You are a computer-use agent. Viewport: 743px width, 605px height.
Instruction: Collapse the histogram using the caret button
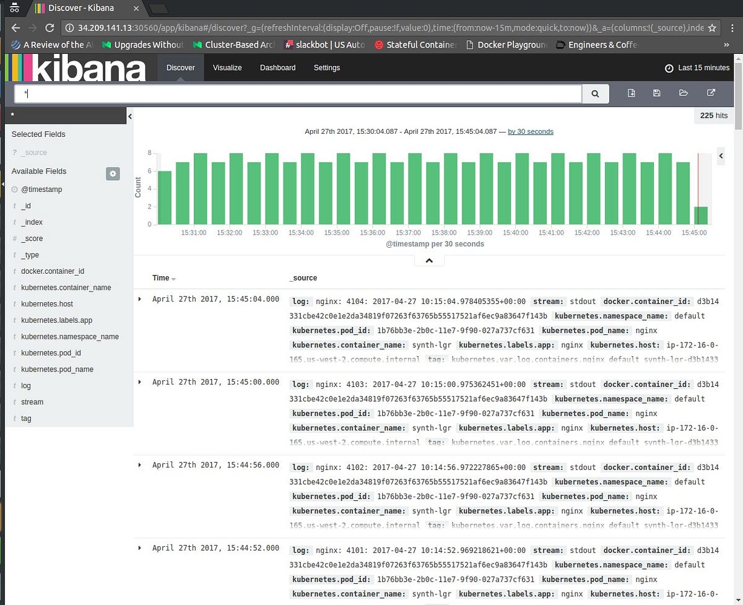429,260
